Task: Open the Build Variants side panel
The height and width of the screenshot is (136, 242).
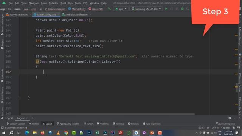Action: point(2,95)
